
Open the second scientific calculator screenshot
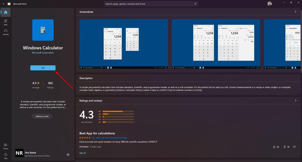(216, 44)
